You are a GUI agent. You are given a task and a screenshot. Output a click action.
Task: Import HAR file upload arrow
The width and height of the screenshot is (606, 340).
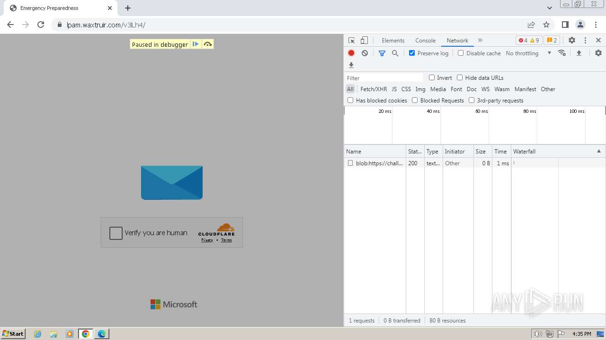[579, 53]
